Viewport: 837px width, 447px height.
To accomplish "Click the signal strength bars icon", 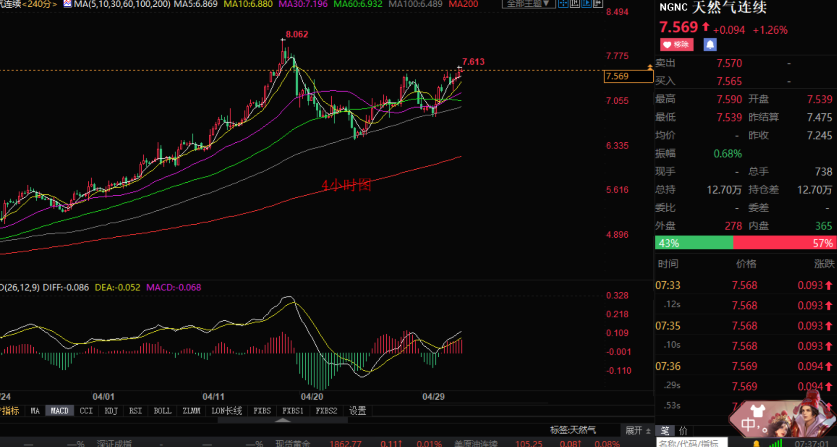I will click(776, 443).
